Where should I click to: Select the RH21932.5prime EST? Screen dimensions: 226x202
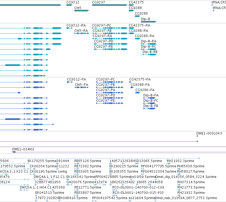click(x=179, y=195)
